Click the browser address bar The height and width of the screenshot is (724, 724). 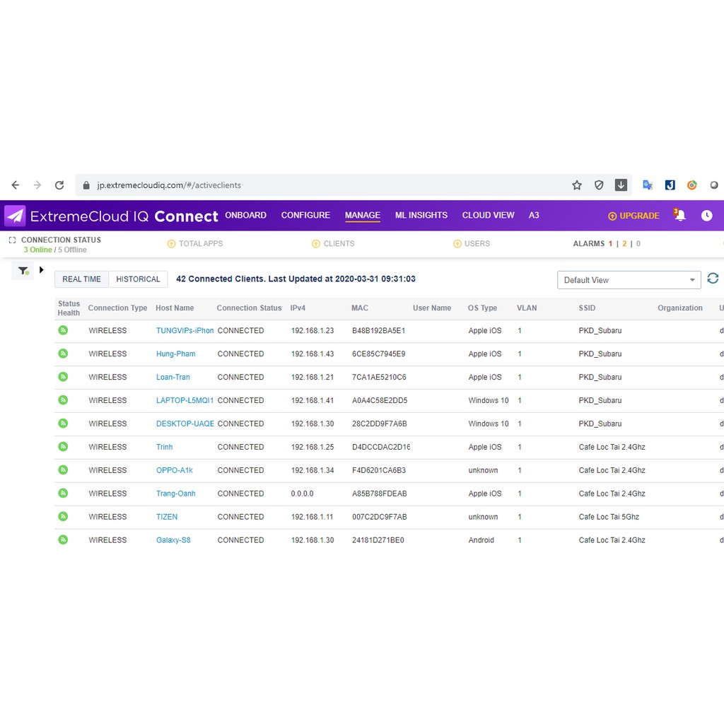(x=318, y=185)
